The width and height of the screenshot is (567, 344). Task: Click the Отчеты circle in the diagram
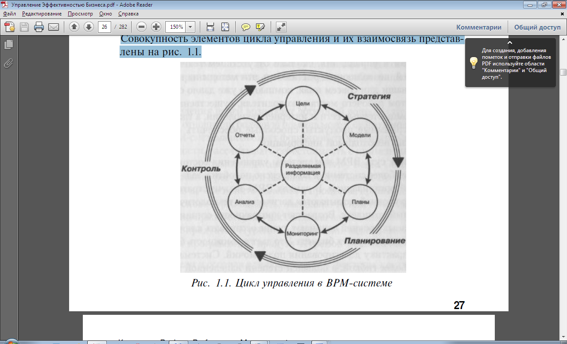pos(245,135)
